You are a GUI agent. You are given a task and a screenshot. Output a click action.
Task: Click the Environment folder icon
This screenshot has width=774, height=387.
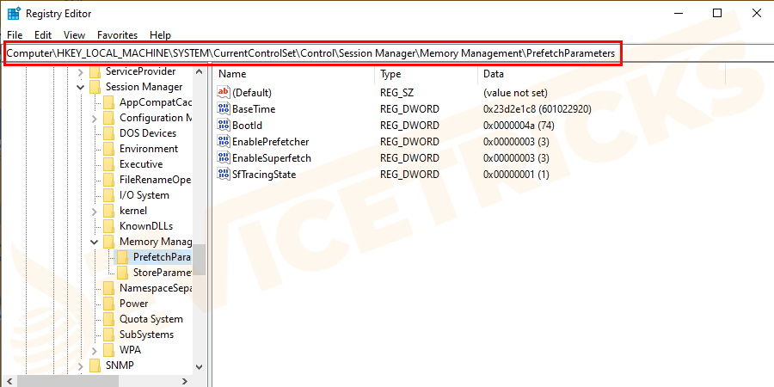click(109, 149)
